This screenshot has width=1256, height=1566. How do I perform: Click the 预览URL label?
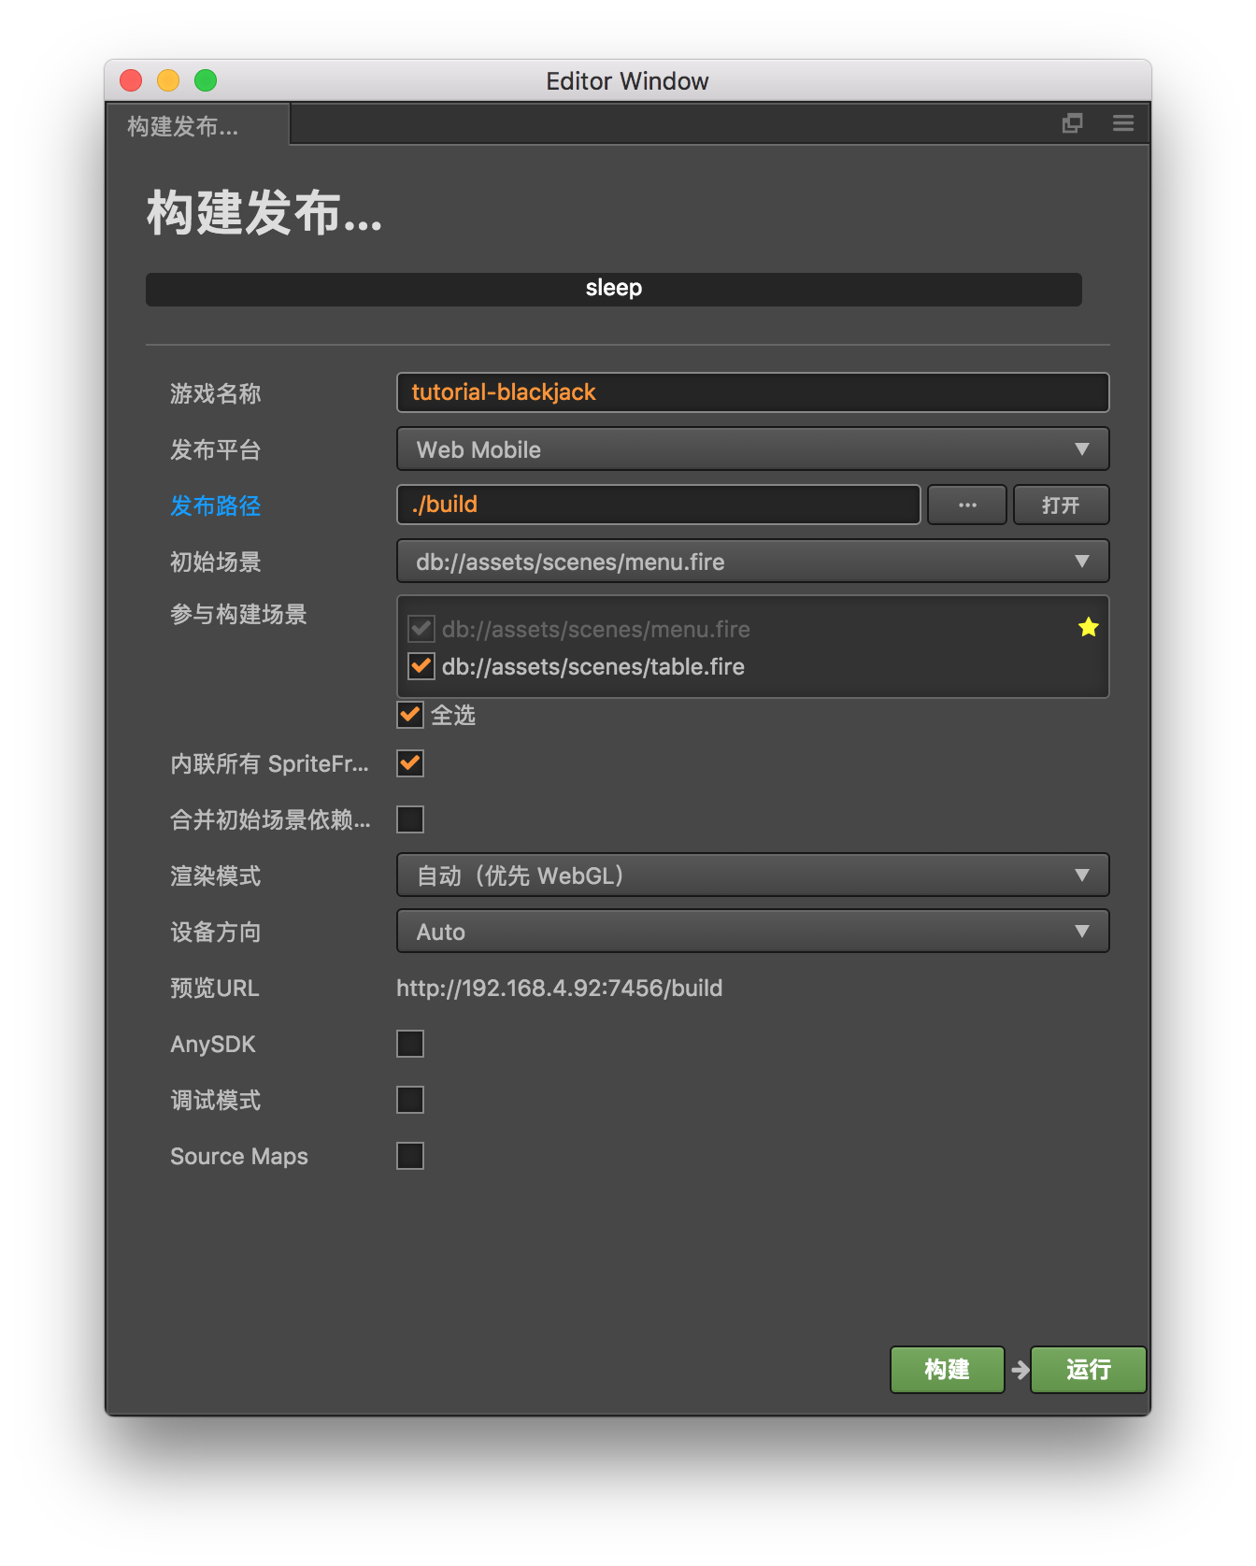(215, 988)
